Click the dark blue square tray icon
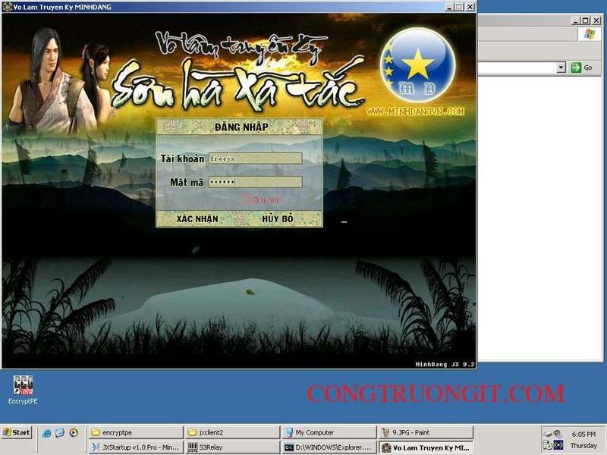The width and height of the screenshot is (607, 455). click(x=558, y=445)
